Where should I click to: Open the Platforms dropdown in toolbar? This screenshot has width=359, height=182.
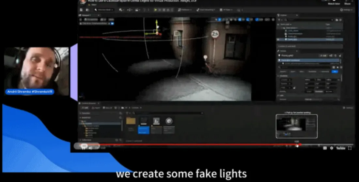coord(184,10)
